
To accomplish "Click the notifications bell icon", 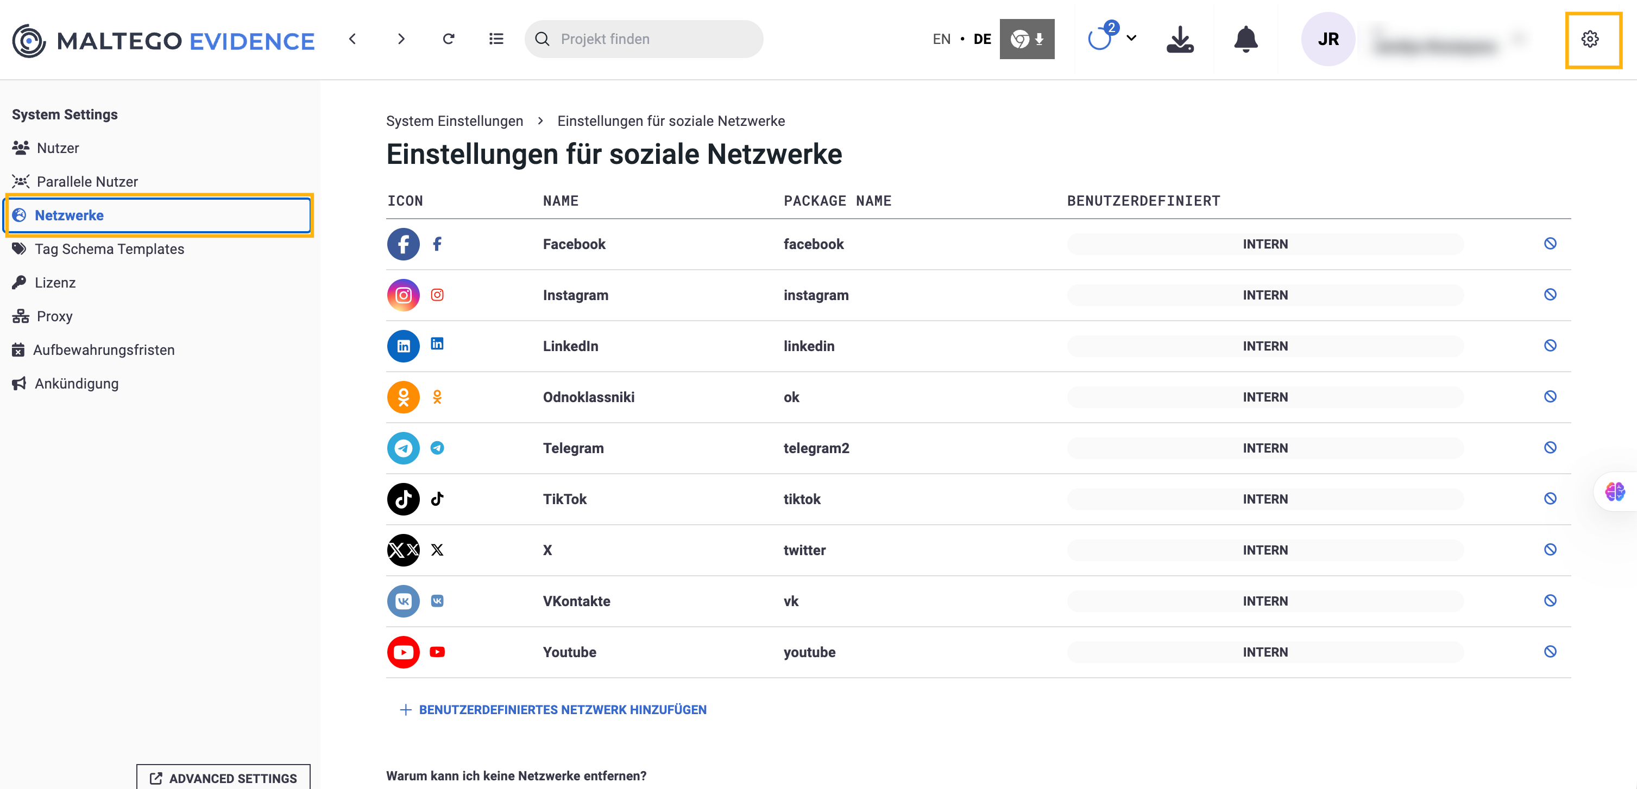I will click(1245, 40).
